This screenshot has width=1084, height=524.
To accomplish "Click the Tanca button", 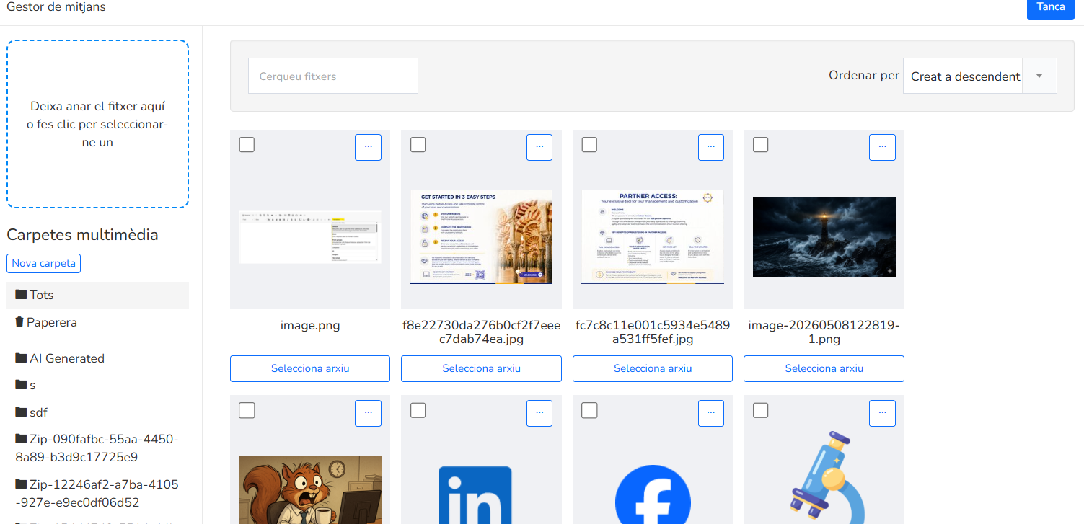I will 1050,7.
